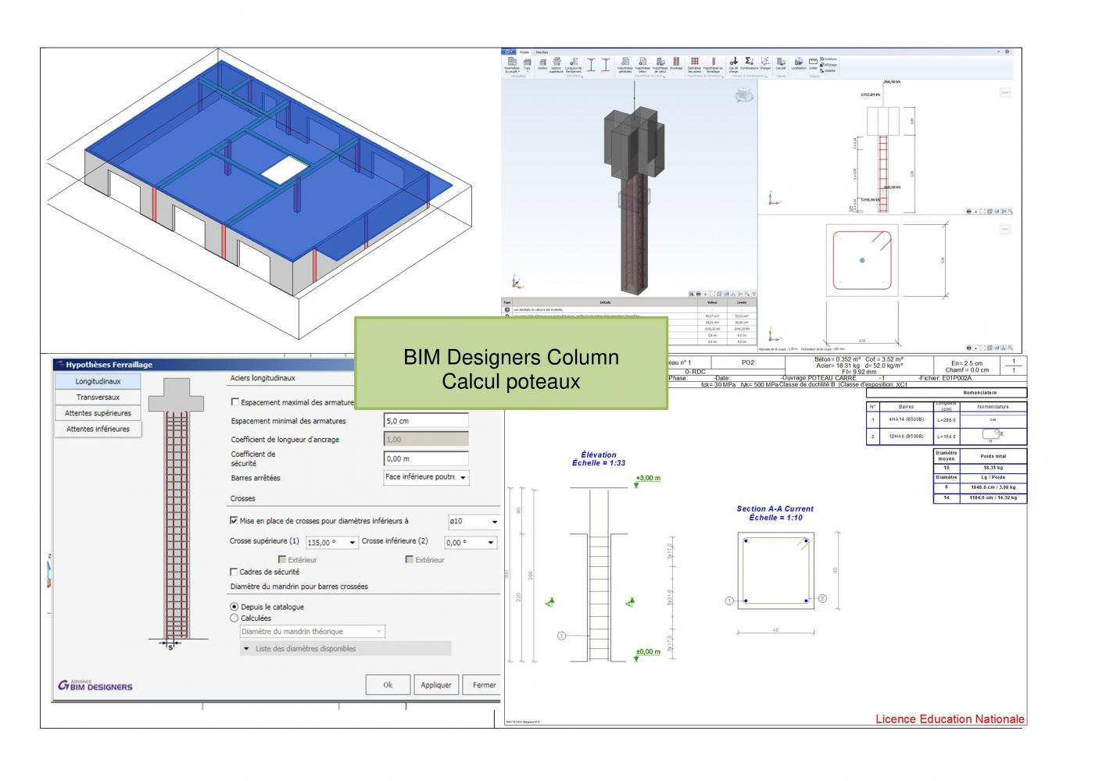Click the view cube in the 3D column view
The width and height of the screenshot is (1106, 781).
745,95
